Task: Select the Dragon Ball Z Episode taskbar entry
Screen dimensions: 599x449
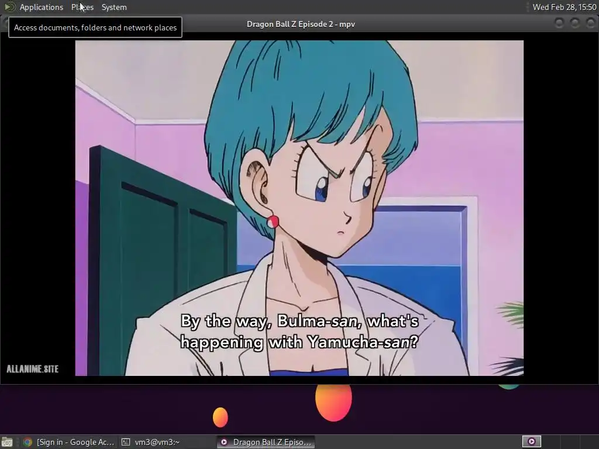Action: point(266,442)
